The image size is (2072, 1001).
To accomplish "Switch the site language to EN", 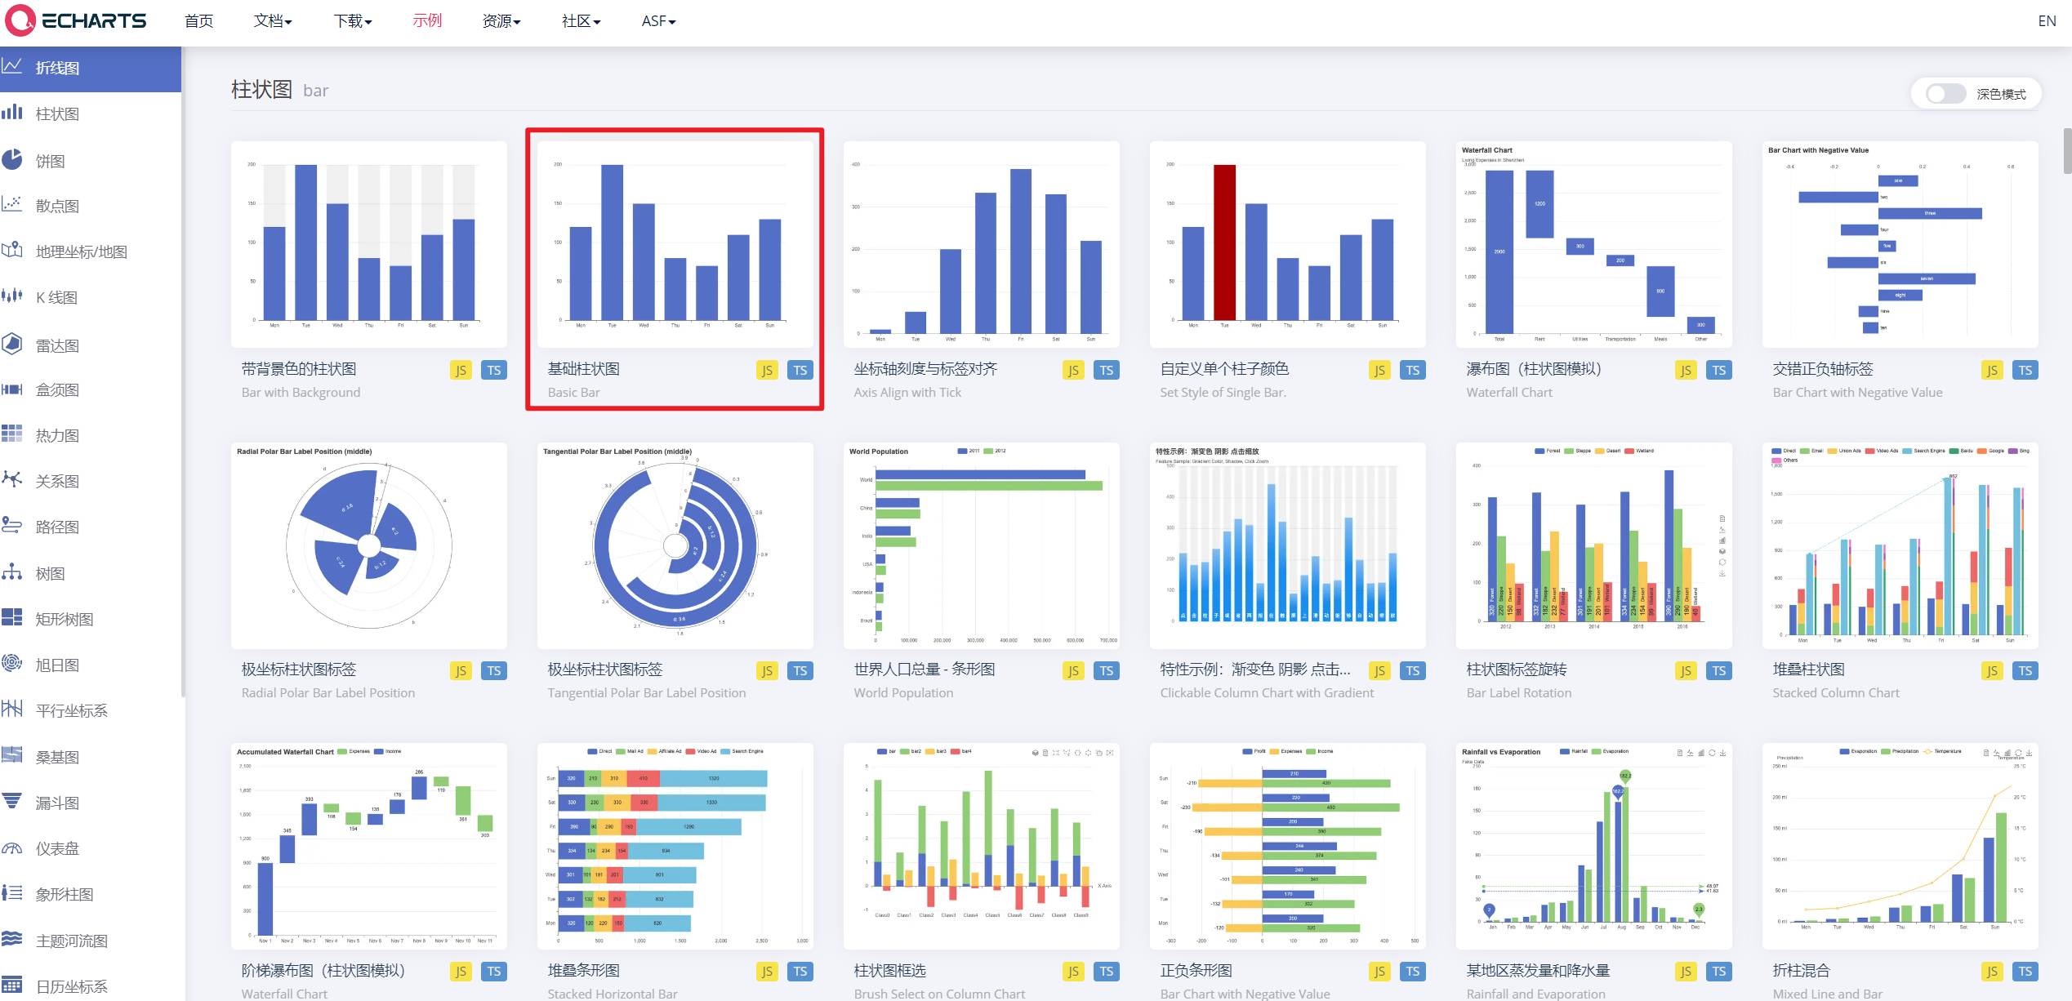I will (x=2046, y=20).
